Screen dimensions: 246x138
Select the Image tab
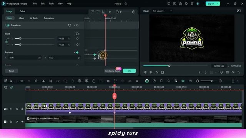tap(9, 11)
